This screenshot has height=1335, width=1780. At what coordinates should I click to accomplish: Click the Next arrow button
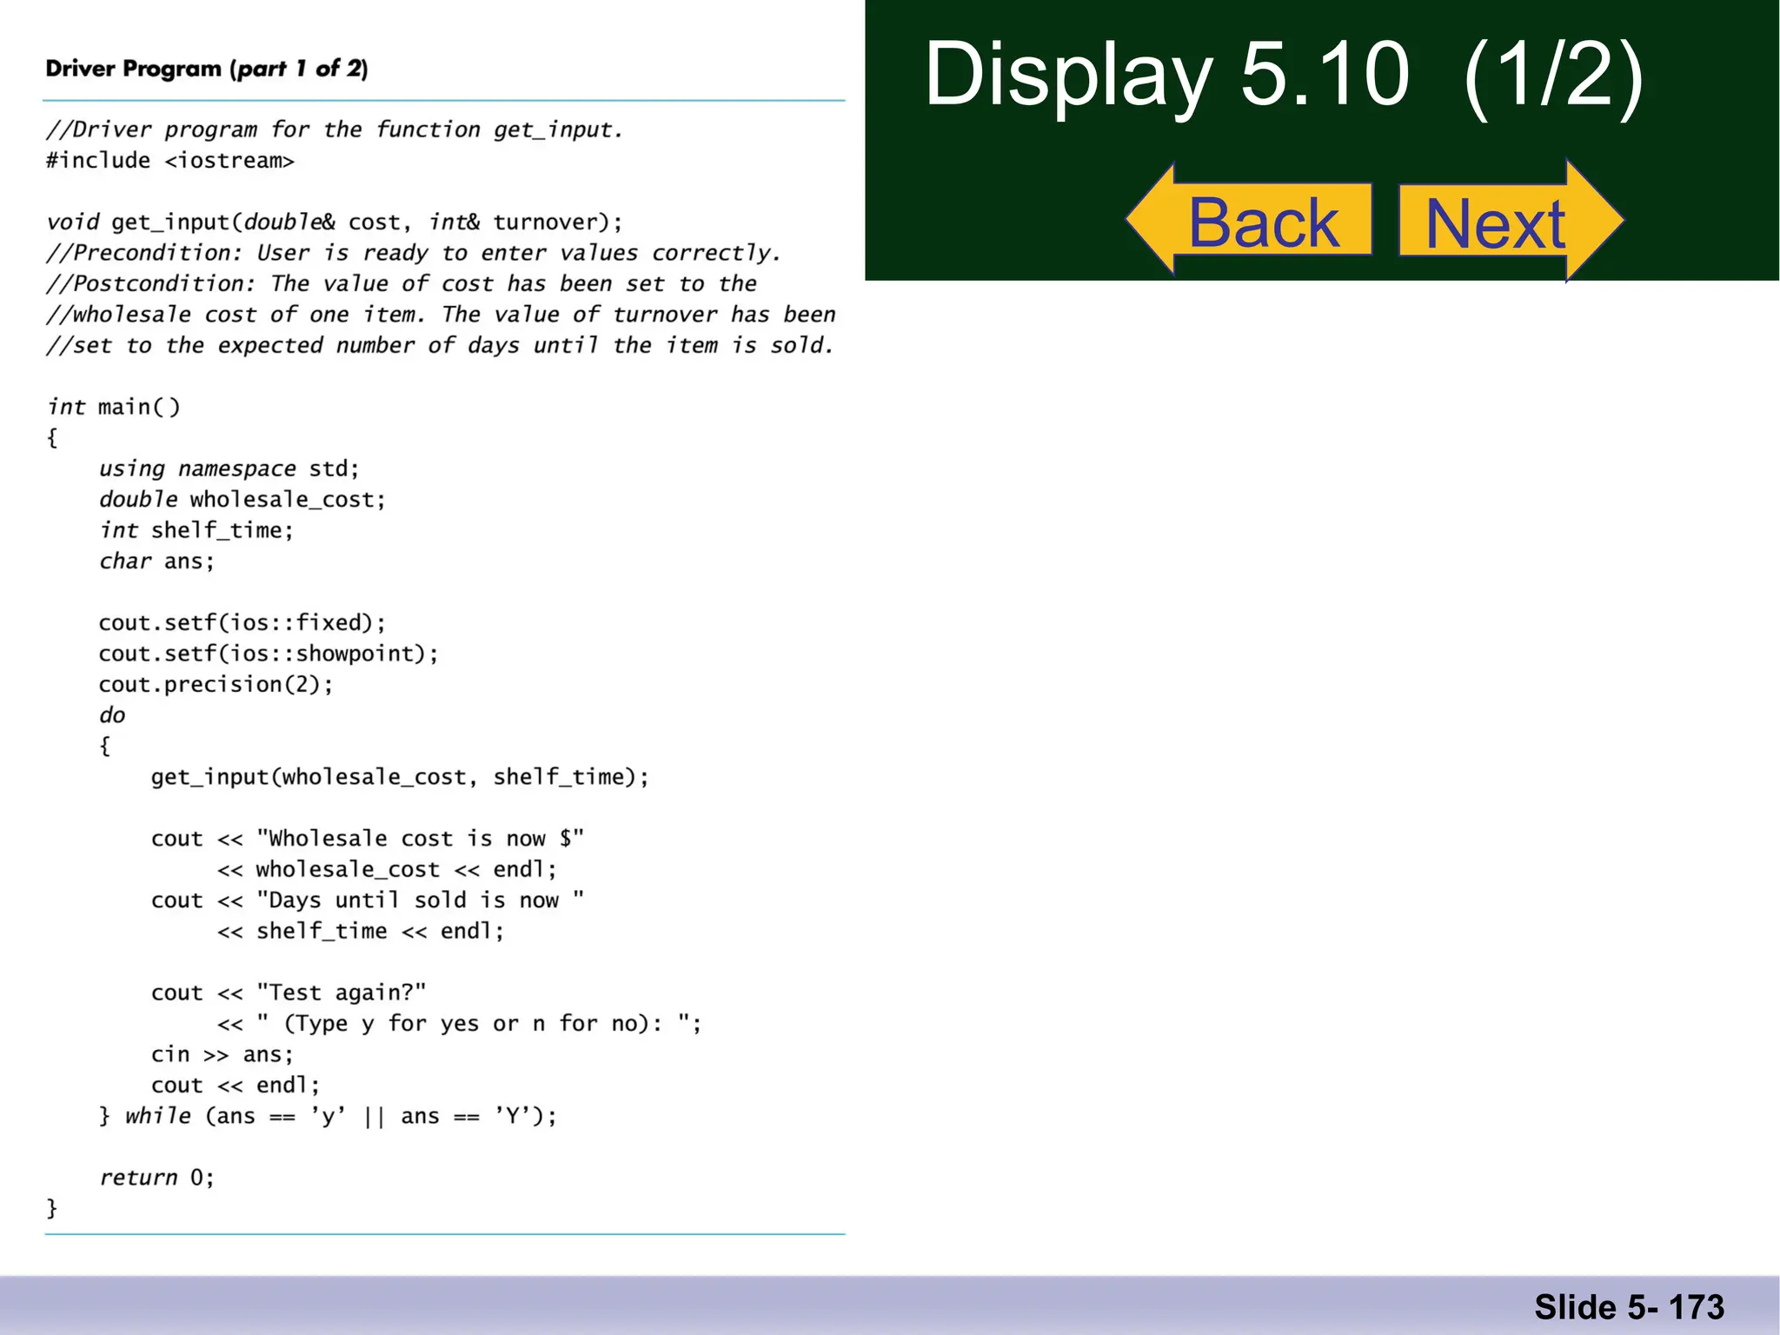pos(1497,222)
